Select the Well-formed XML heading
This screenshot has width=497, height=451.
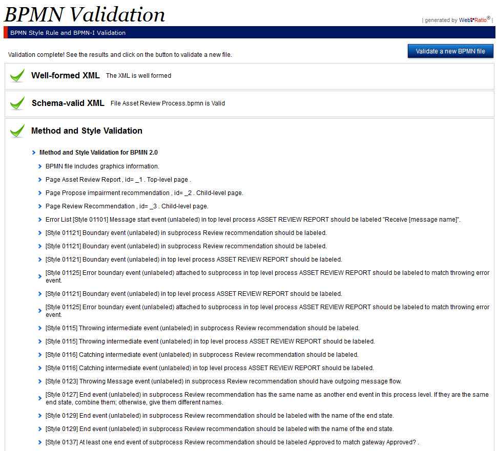pos(65,76)
